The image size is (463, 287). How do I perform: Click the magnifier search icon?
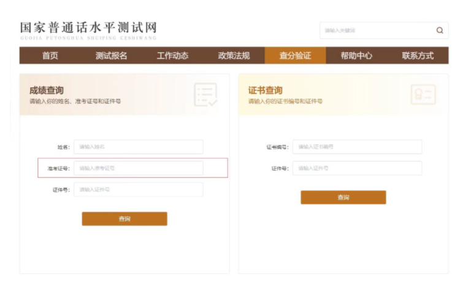[x=439, y=31]
